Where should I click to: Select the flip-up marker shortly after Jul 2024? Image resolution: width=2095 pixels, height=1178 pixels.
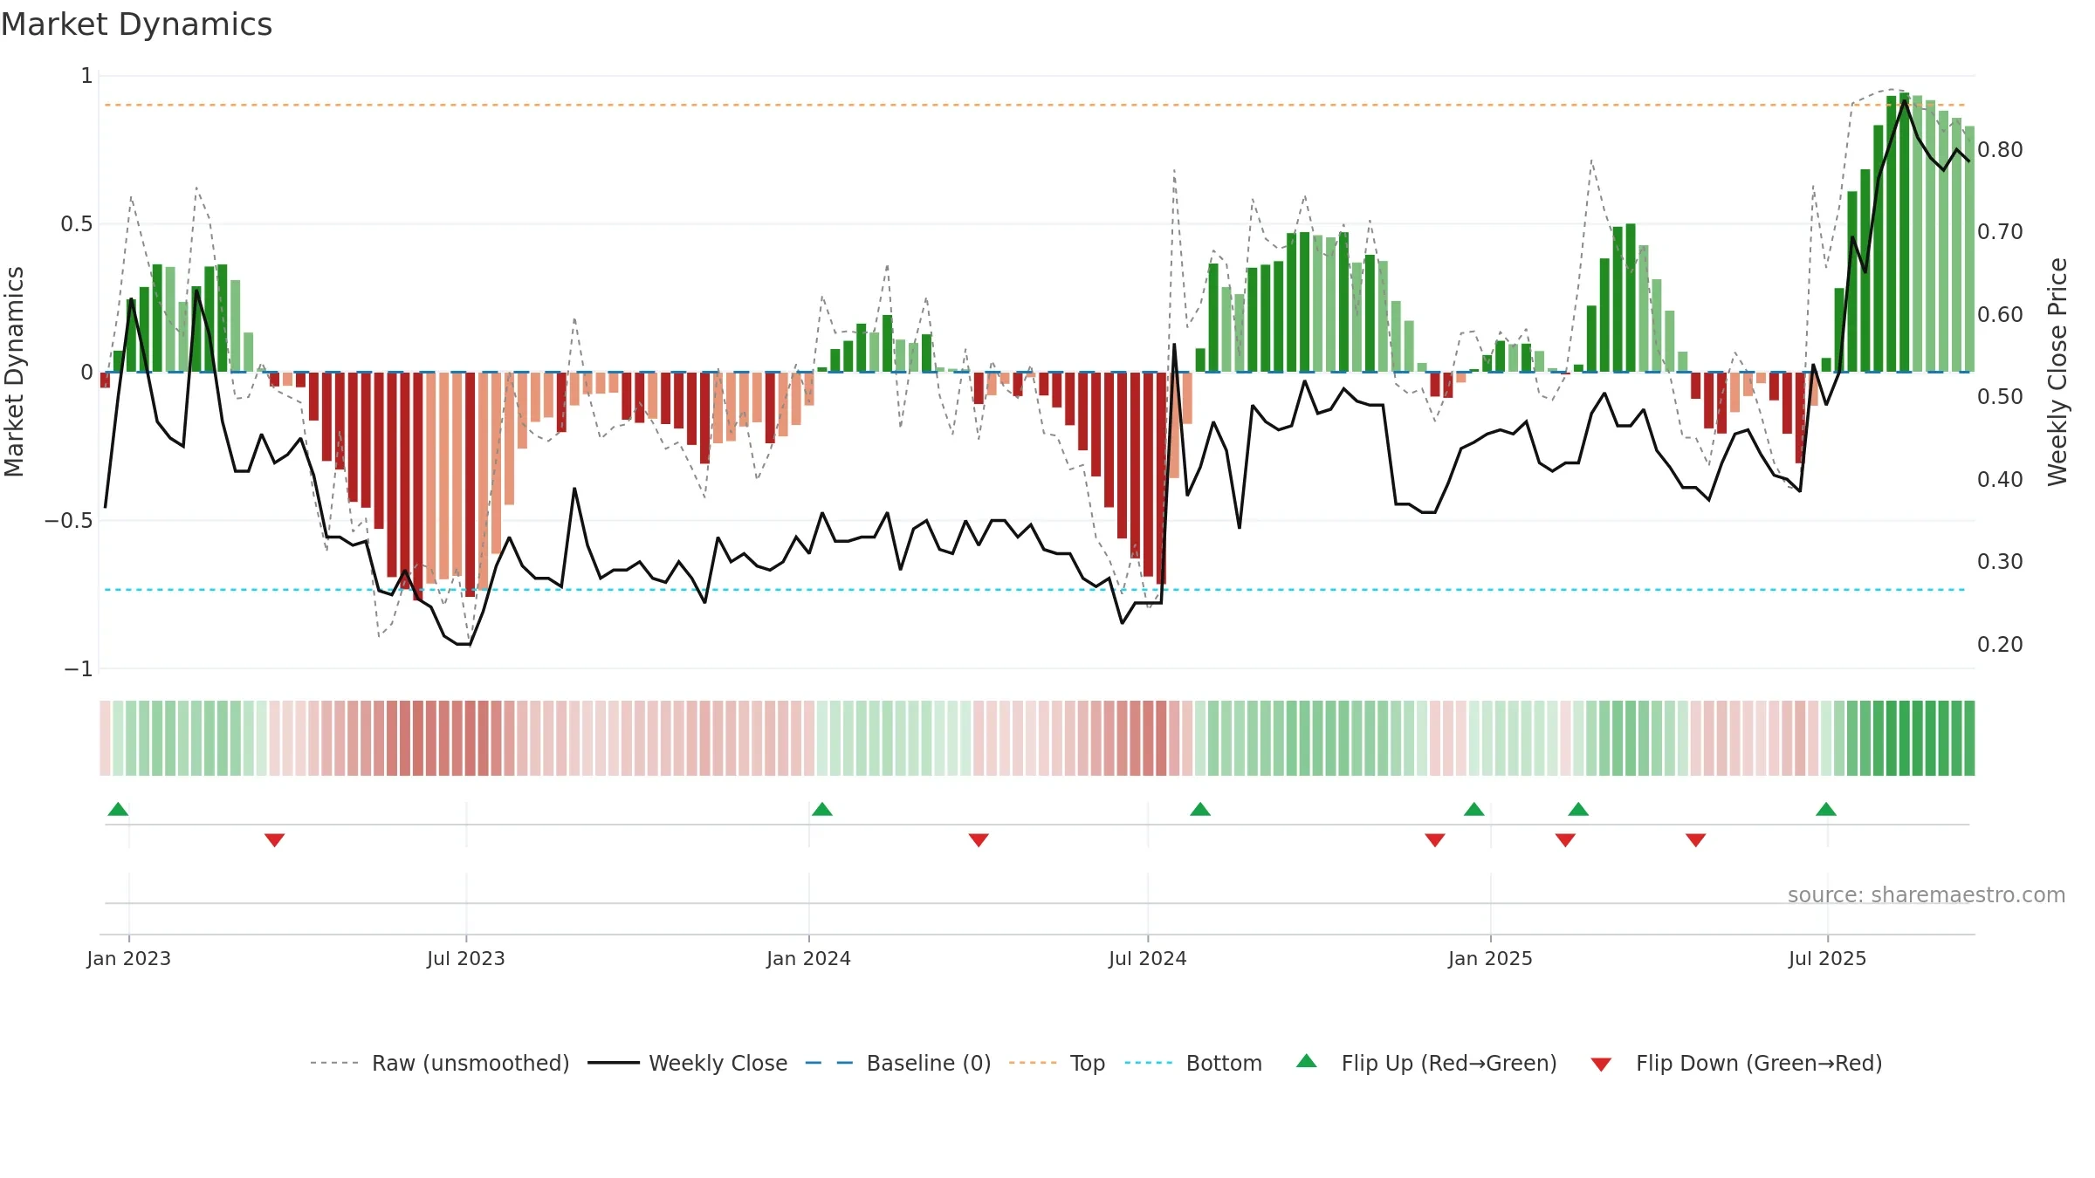click(x=1200, y=809)
